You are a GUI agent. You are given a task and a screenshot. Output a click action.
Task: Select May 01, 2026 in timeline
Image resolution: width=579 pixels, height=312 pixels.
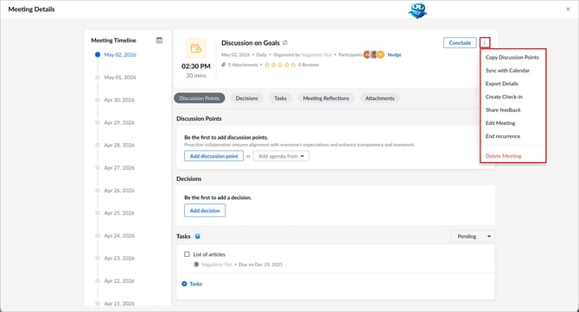(120, 78)
